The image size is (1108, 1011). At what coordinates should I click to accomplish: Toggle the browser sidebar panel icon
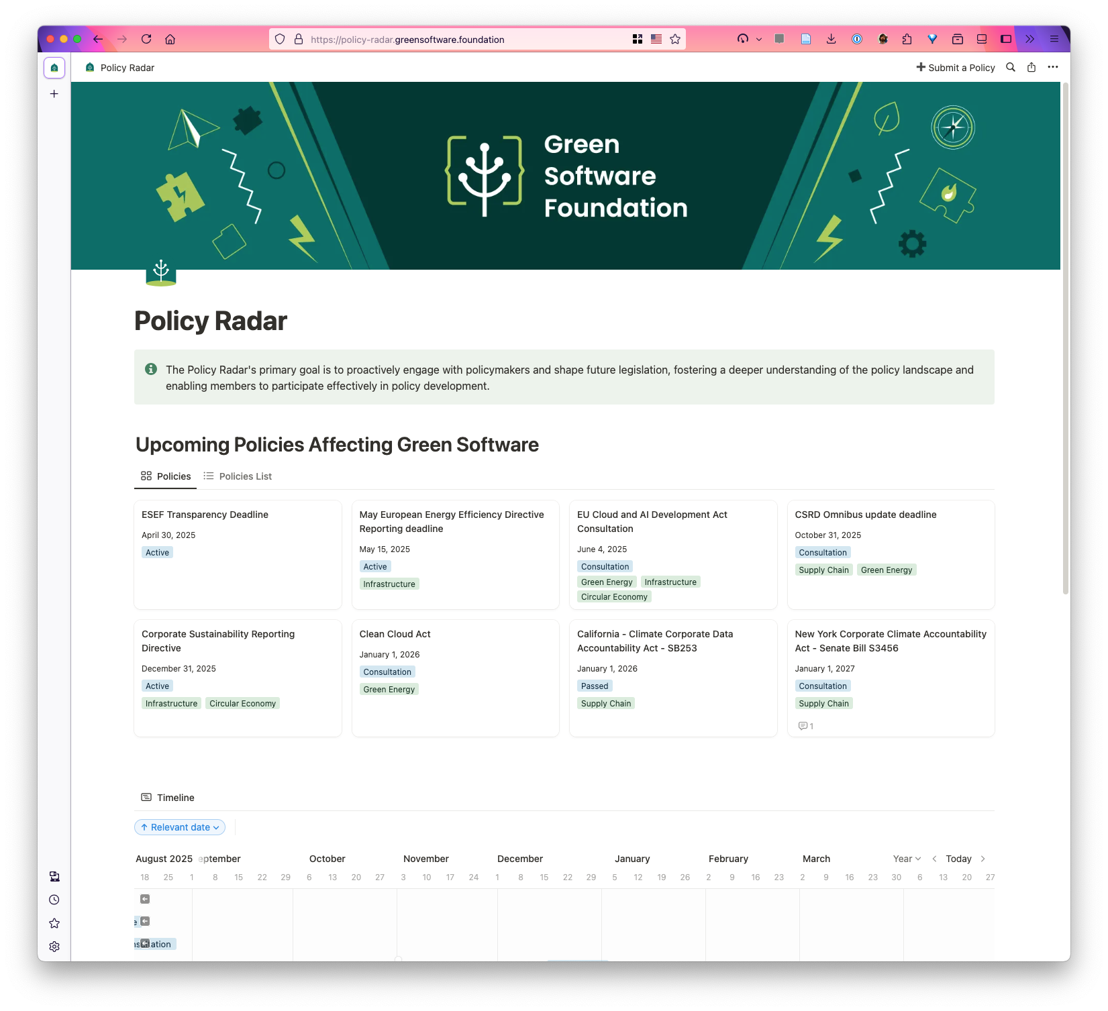1006,39
